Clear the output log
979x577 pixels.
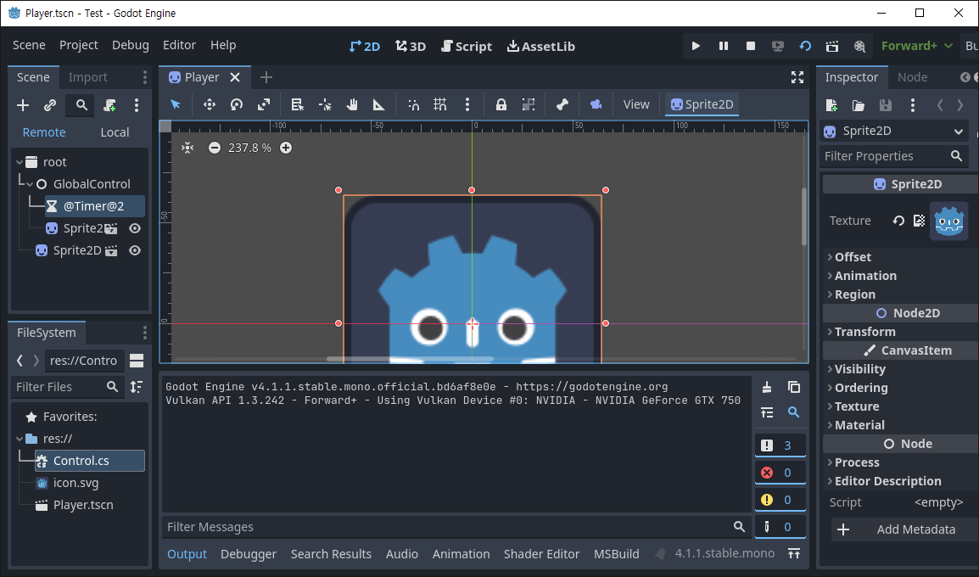767,387
